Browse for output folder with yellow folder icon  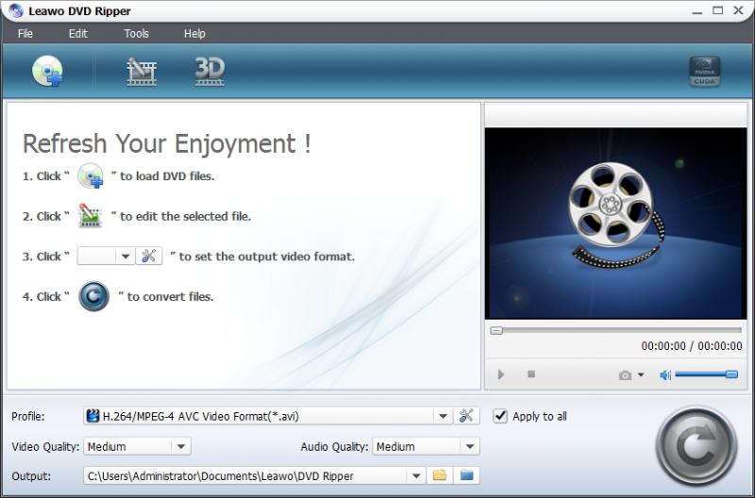[x=440, y=475]
